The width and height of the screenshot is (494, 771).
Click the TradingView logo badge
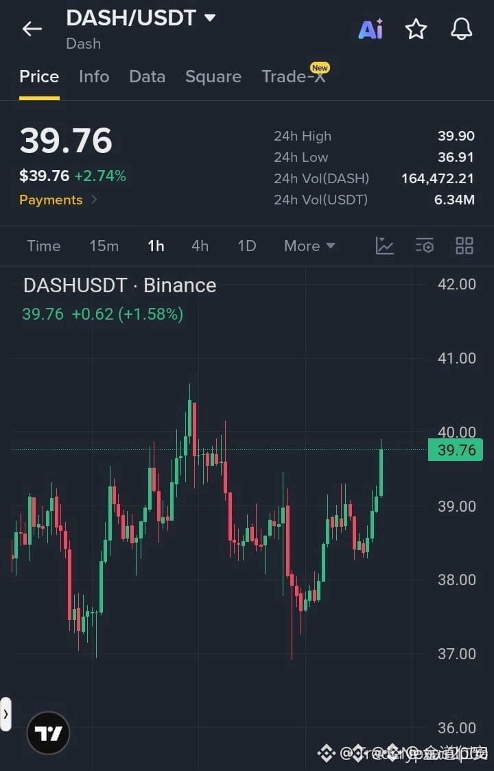pos(48,733)
